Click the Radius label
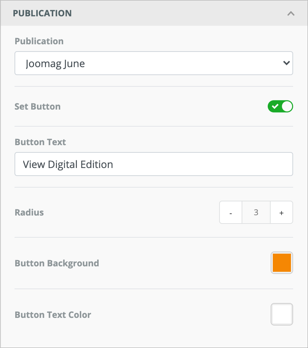308x348 pixels. 29,212
